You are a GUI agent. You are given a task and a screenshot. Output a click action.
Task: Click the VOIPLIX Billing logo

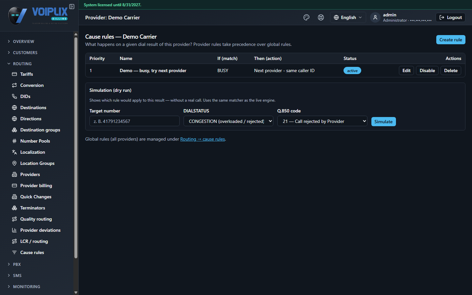click(38, 16)
